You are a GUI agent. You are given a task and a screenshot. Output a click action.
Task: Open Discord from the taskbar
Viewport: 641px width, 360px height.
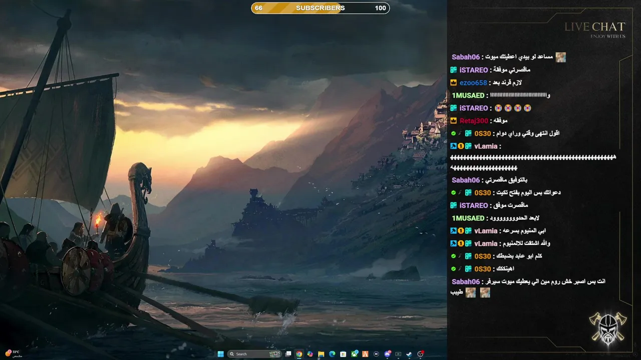click(388, 354)
